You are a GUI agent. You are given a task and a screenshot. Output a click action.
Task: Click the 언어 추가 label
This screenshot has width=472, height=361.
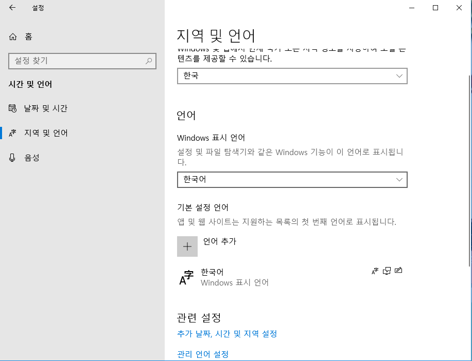click(220, 241)
